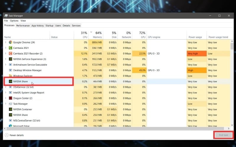The height and width of the screenshot is (147, 236).
Task: Click the horizontal scrollbar right arrow
Action: point(229,128)
